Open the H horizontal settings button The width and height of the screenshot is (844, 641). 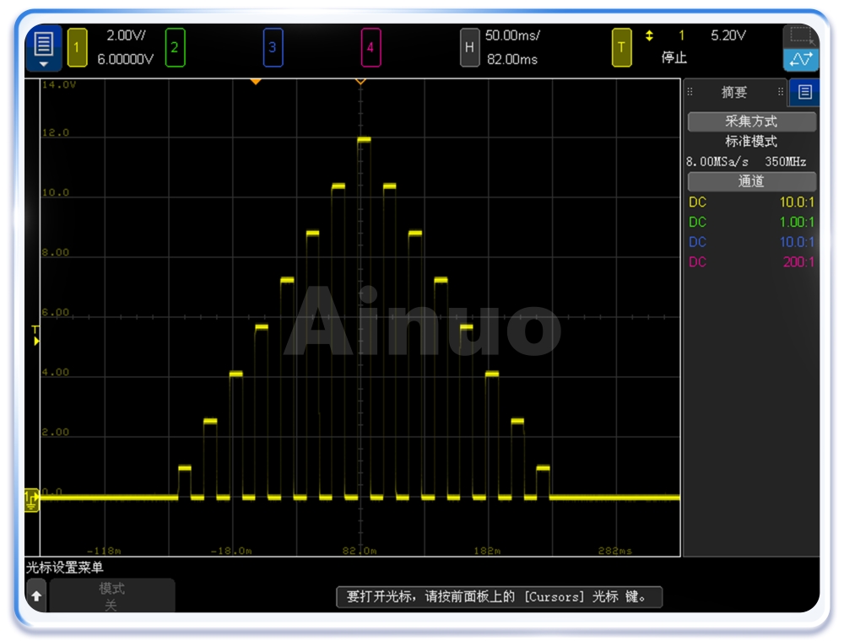[x=469, y=47]
